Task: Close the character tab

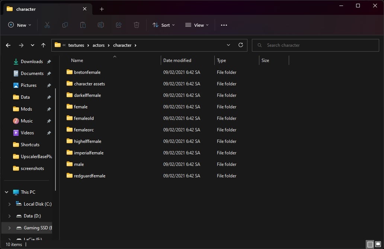Action: click(x=84, y=9)
